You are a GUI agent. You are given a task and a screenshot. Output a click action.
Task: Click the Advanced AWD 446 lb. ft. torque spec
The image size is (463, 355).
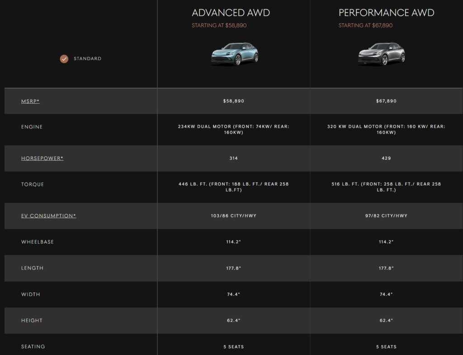pos(233,187)
